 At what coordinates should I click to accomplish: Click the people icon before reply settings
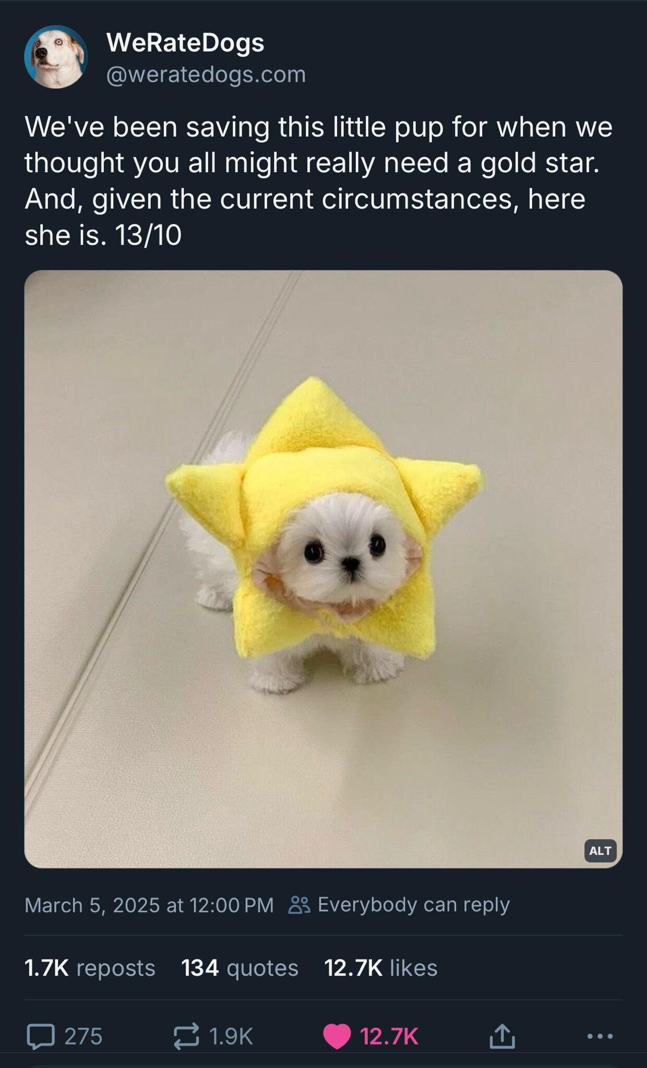click(x=299, y=905)
